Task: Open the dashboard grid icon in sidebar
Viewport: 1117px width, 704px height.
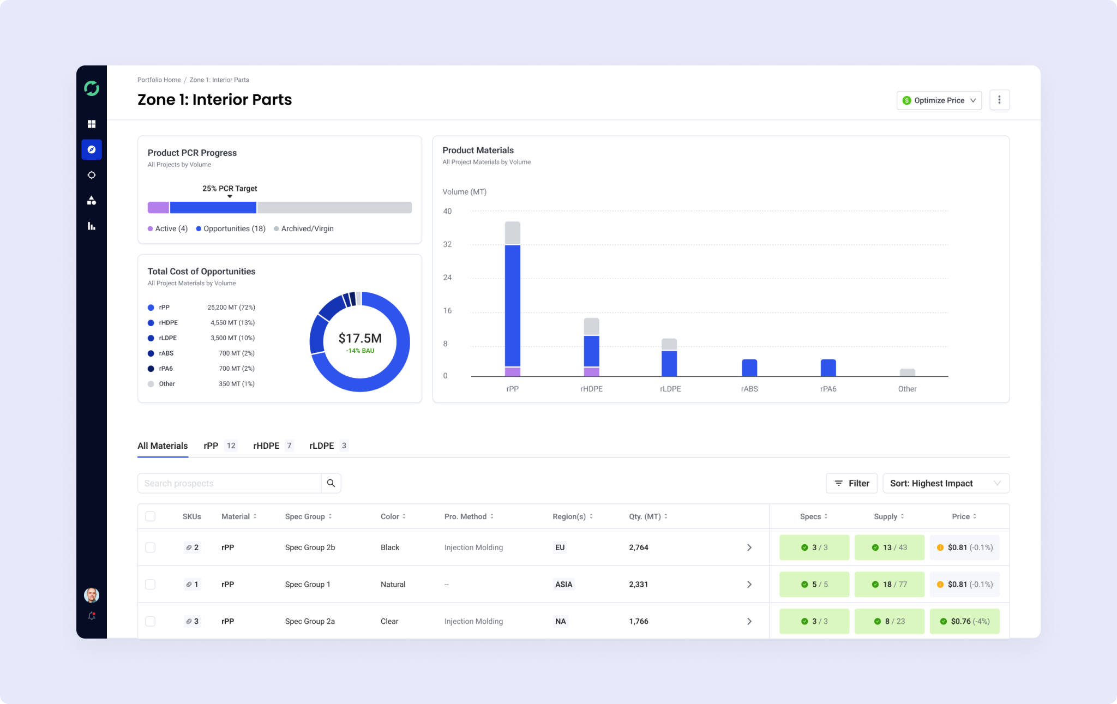Action: [92, 124]
